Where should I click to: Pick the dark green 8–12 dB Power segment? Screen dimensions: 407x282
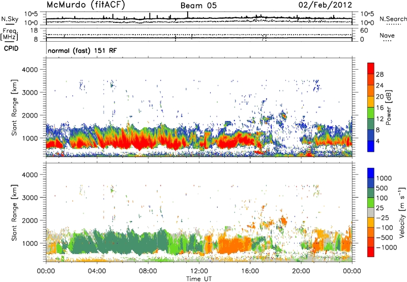(x=371, y=124)
